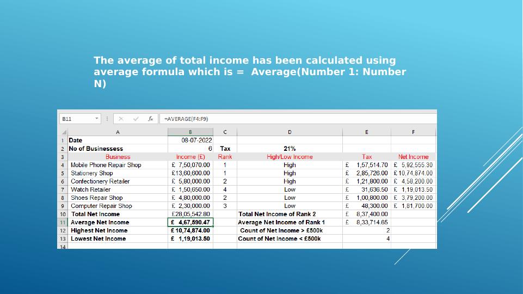Click the Average Net Income value cell
This screenshot has width=523, height=294.
[x=190, y=222]
